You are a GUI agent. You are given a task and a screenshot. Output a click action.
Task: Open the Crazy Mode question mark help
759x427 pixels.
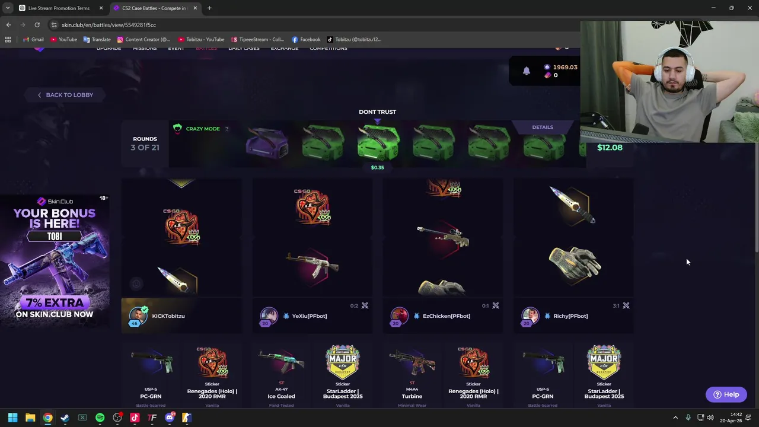click(227, 129)
